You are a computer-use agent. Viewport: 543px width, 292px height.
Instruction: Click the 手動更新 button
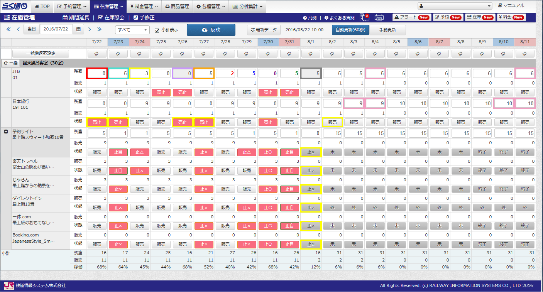click(387, 30)
